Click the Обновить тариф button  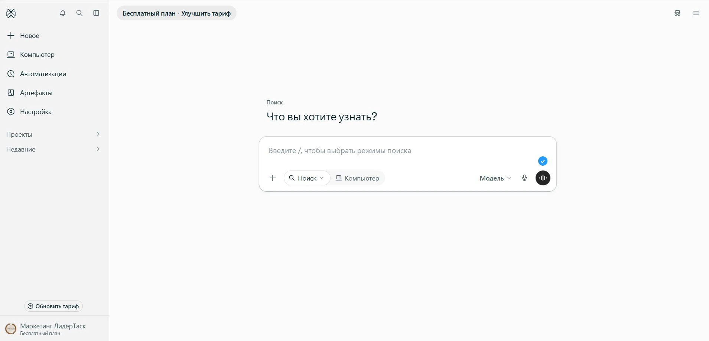pos(53,306)
